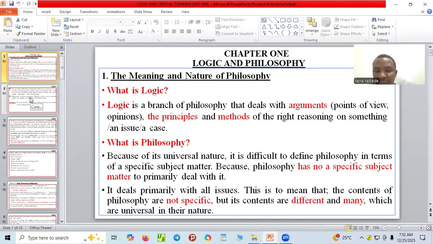Save the presentation from Quick Access Toolbar

click(11, 4)
